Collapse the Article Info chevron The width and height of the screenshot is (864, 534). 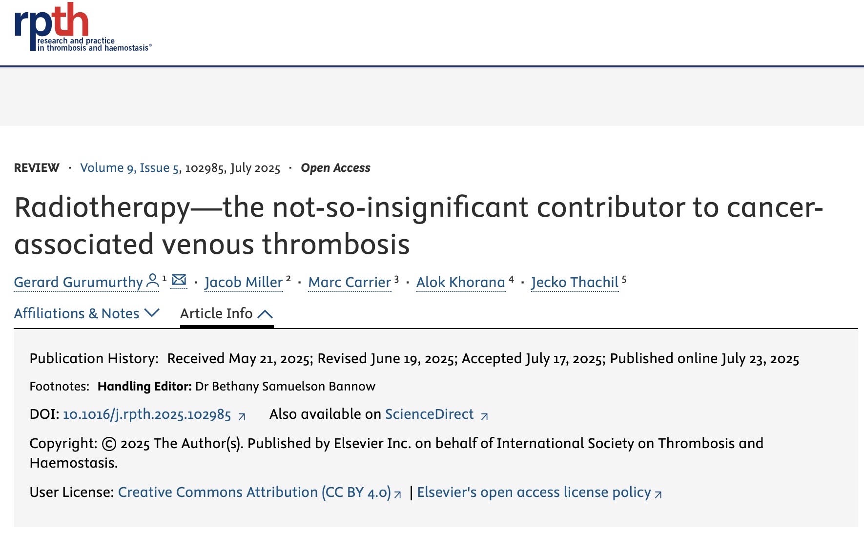[265, 314]
